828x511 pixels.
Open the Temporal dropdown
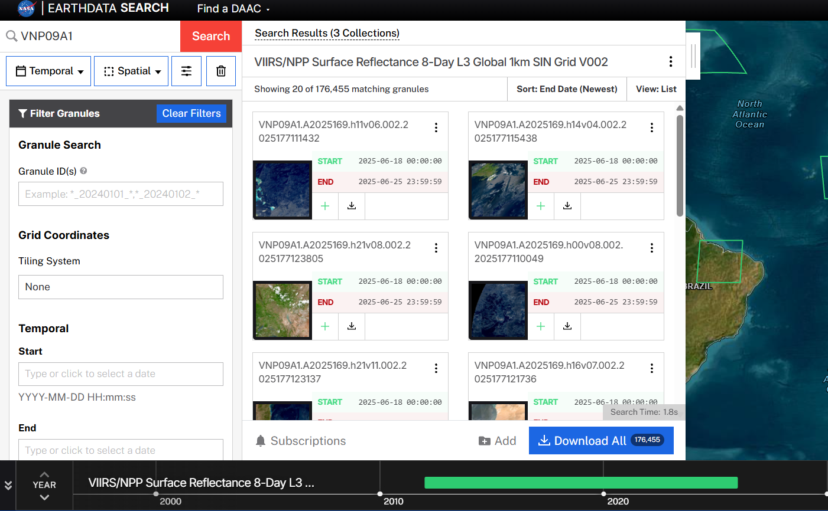(48, 71)
